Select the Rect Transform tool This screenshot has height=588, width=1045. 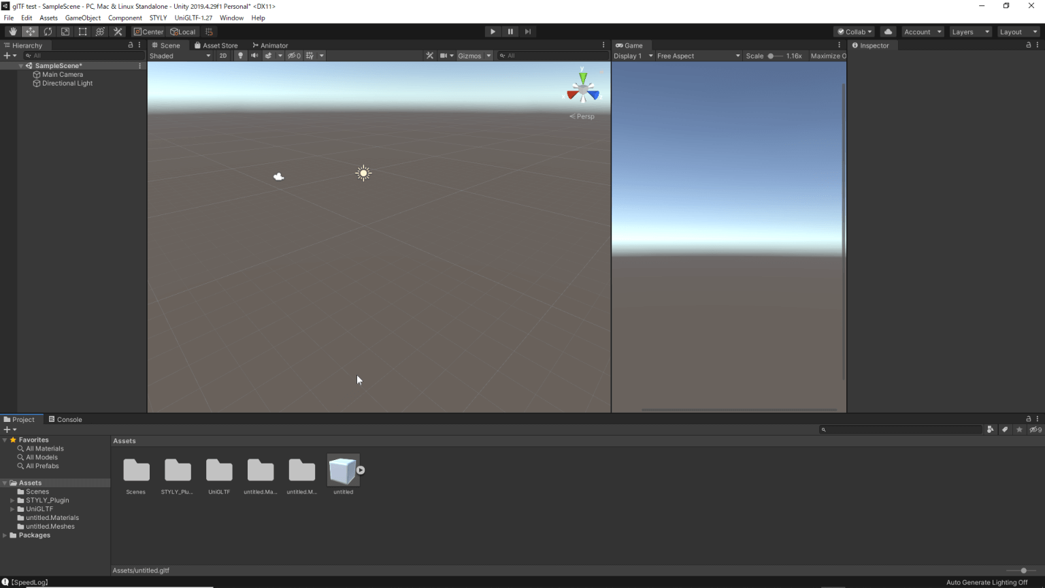tap(82, 31)
